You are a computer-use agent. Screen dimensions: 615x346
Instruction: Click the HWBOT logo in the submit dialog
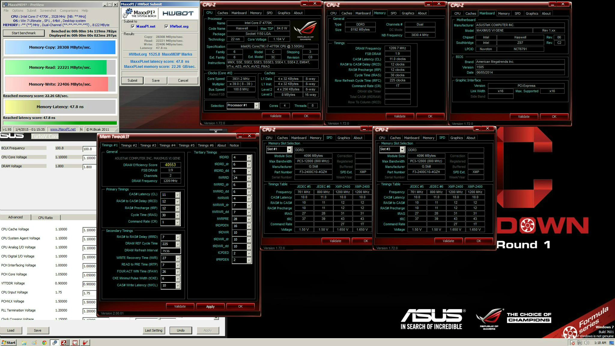(178, 13)
